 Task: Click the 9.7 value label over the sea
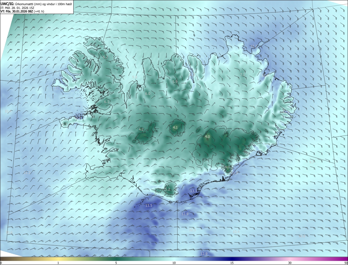coord(312,162)
